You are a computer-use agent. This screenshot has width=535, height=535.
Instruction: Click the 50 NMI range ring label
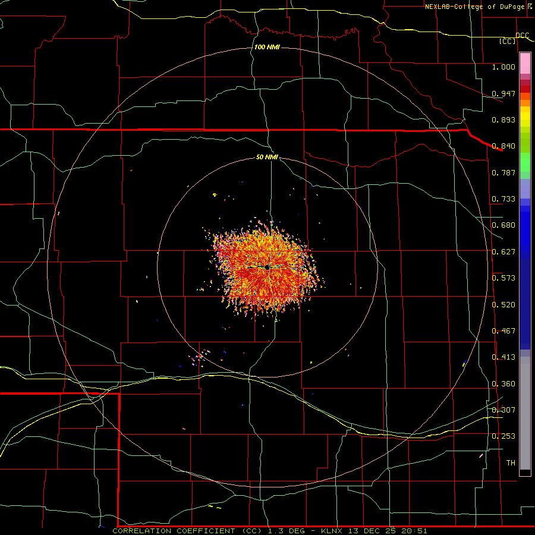click(x=267, y=157)
